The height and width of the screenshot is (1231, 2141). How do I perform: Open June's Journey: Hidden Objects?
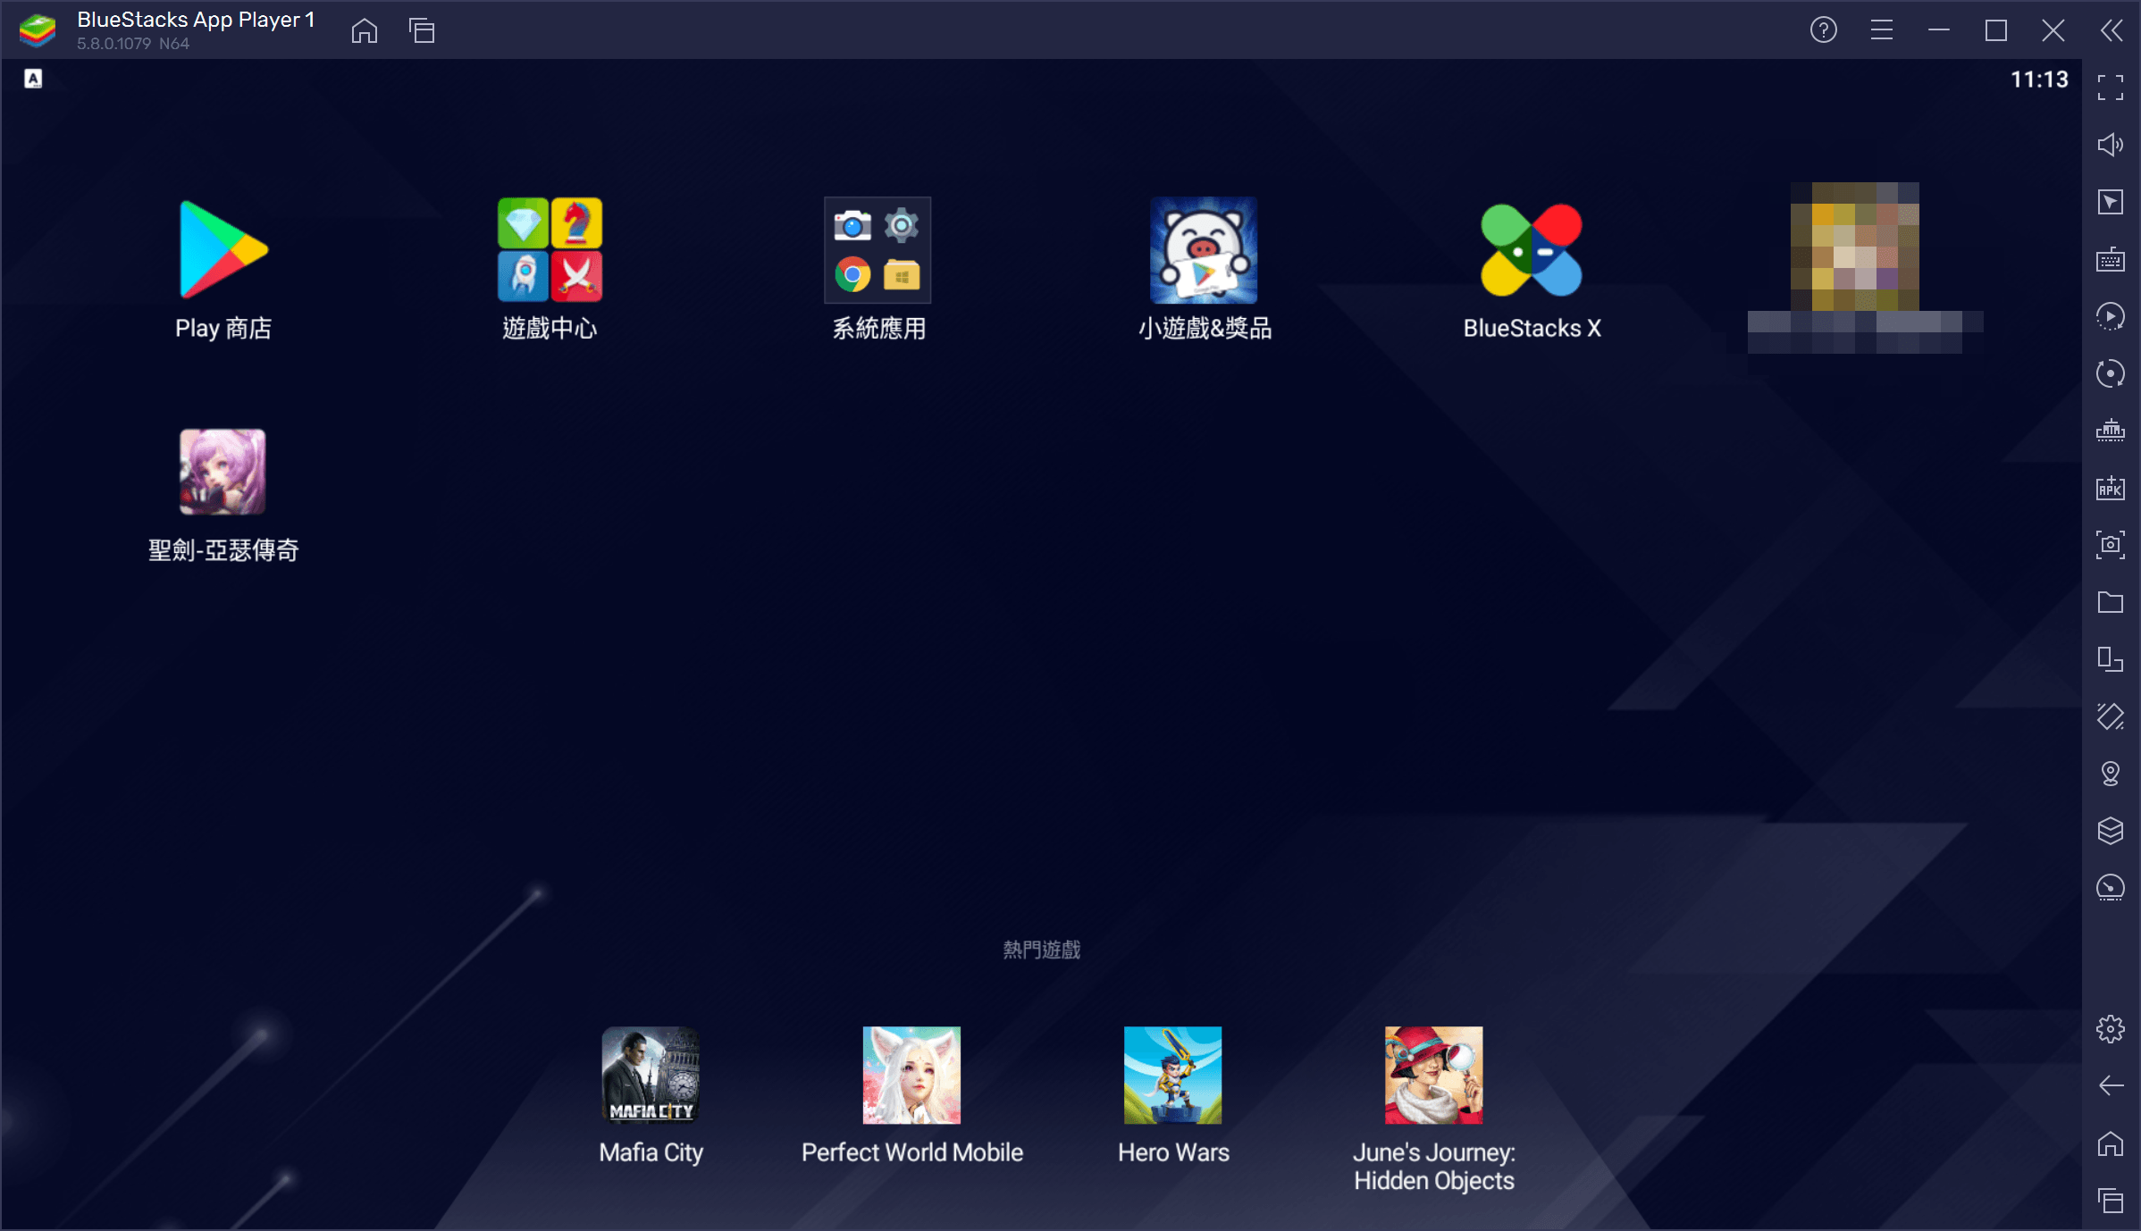pos(1433,1075)
